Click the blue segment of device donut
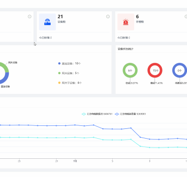This screenshot has height=177, width=187. point(5,79)
